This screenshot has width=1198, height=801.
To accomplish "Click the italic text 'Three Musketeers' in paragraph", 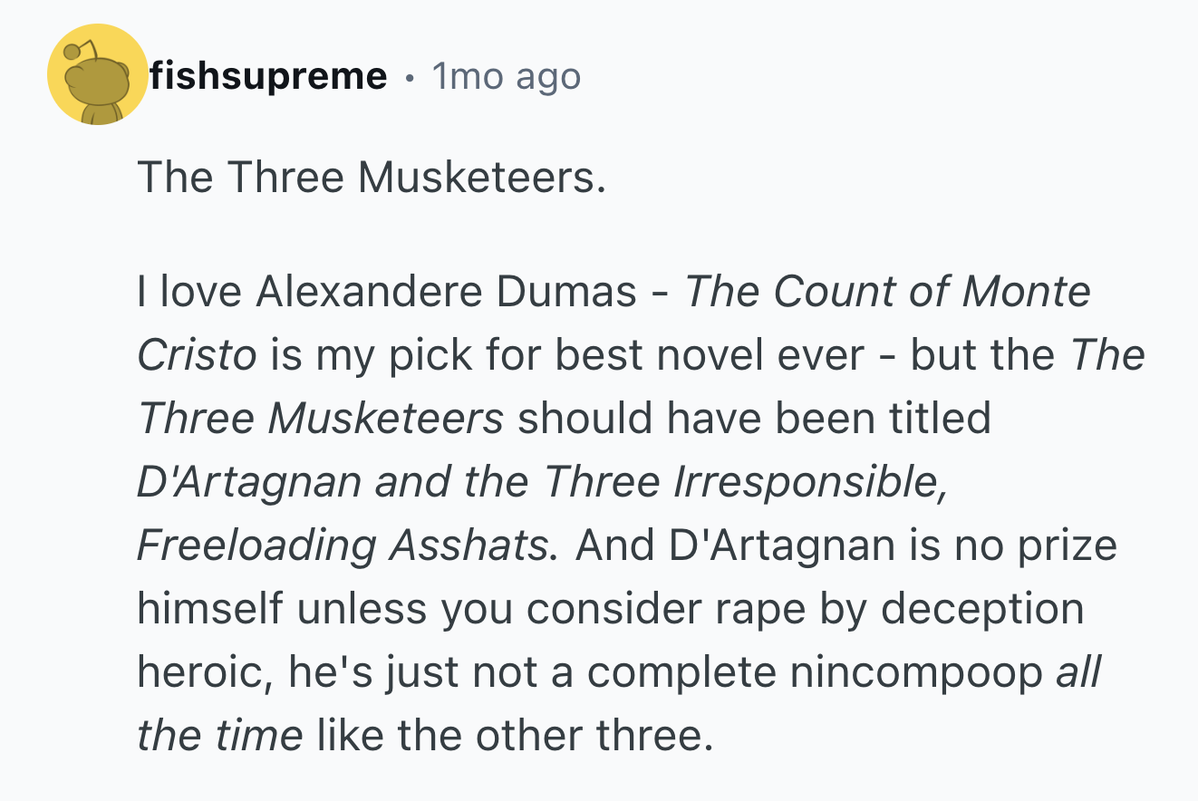I will coord(321,419).
